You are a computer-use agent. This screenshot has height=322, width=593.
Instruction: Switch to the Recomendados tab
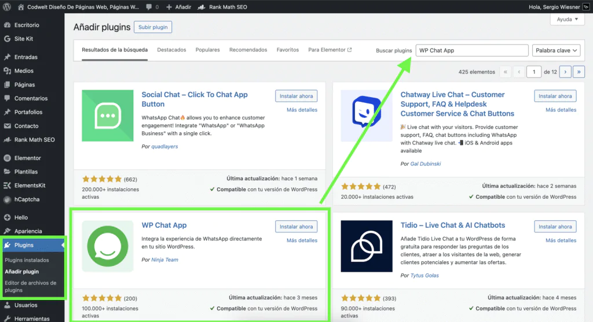pos(248,50)
